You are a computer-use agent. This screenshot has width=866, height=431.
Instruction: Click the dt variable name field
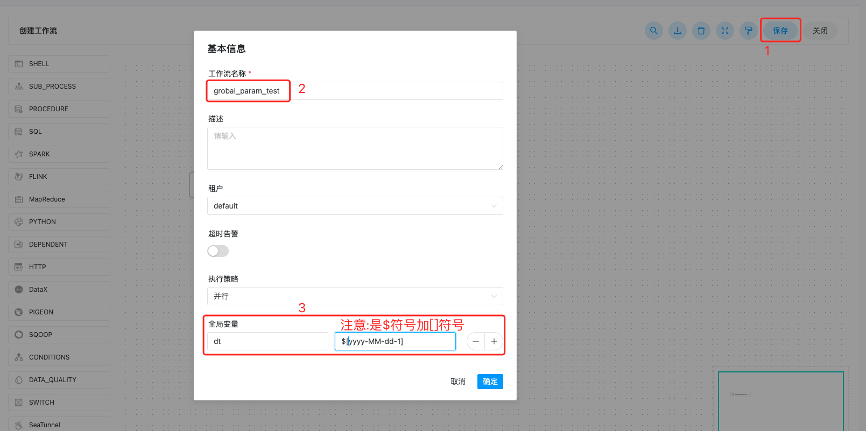point(267,341)
